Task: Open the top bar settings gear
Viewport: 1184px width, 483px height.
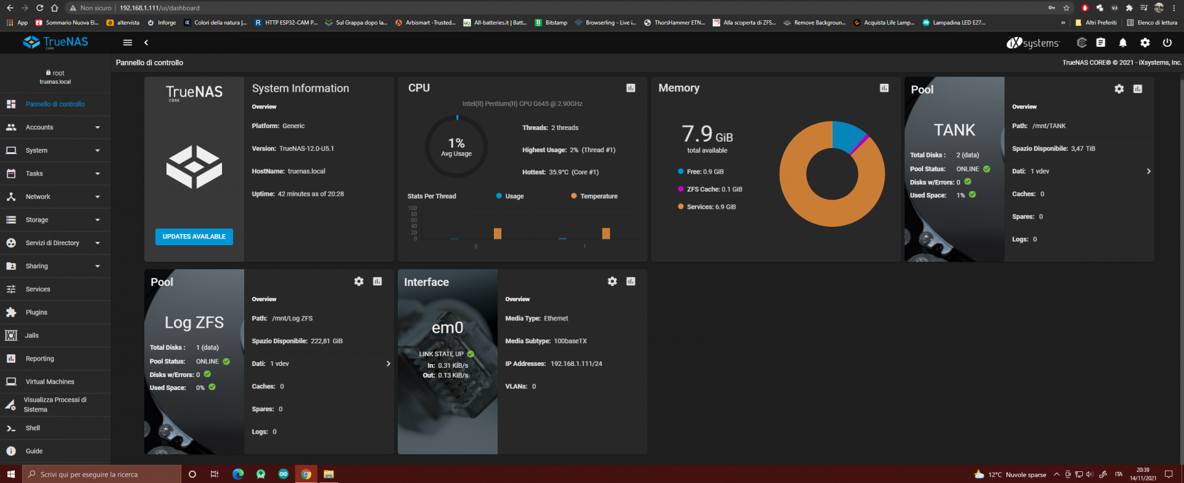Action: 1145,43
